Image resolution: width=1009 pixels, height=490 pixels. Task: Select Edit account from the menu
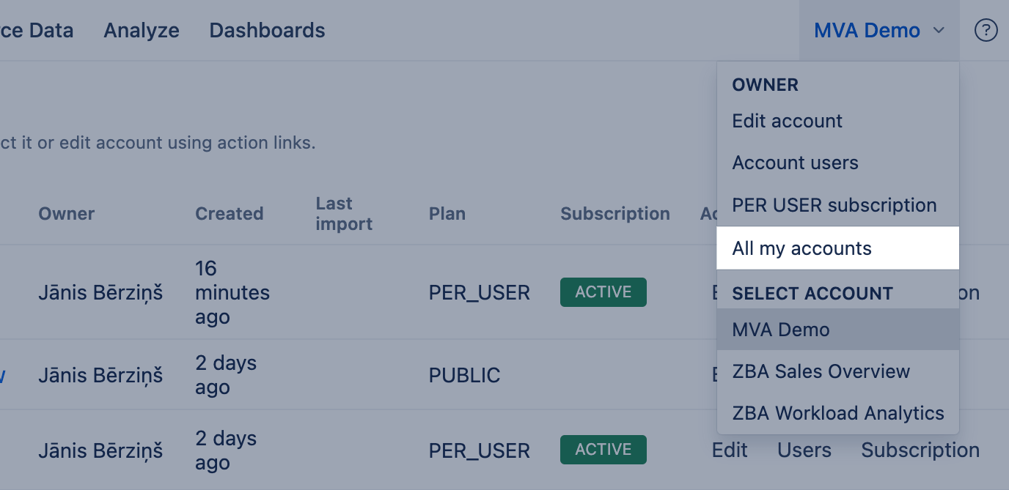tap(787, 121)
